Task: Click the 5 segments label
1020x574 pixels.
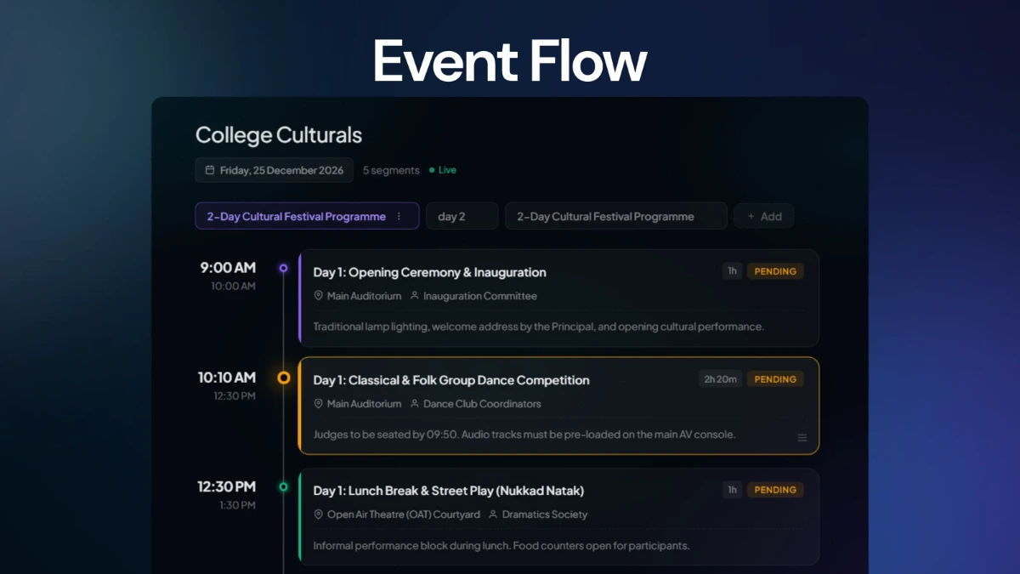Action: [391, 170]
